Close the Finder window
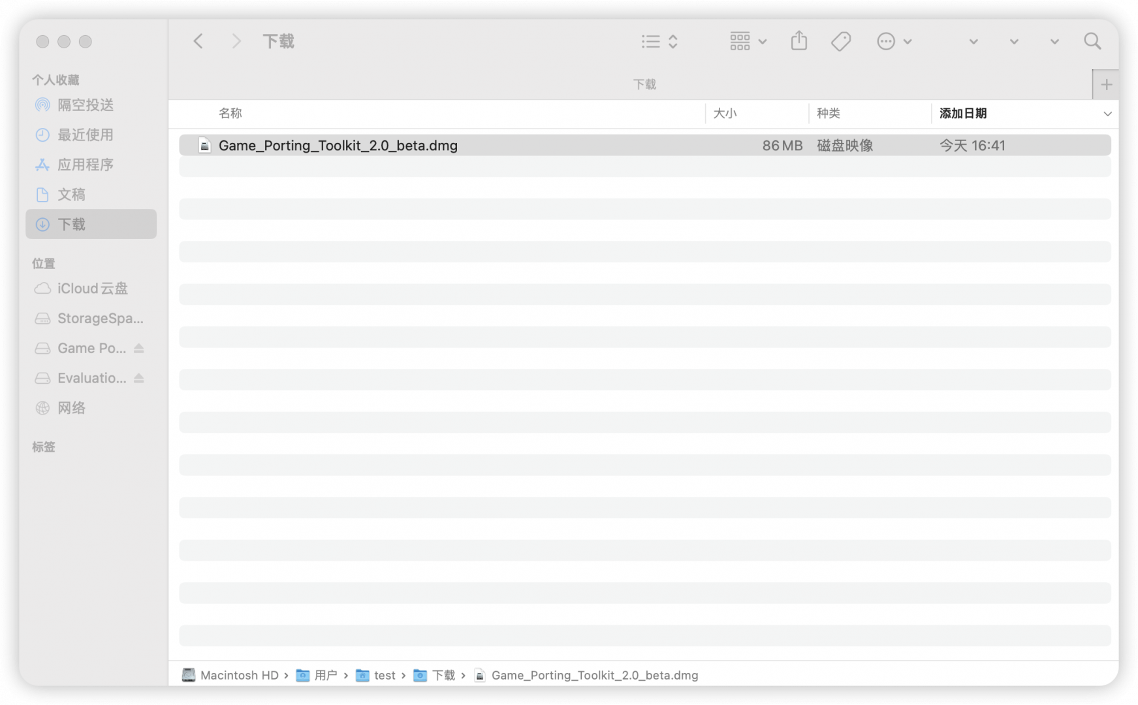 click(x=42, y=41)
